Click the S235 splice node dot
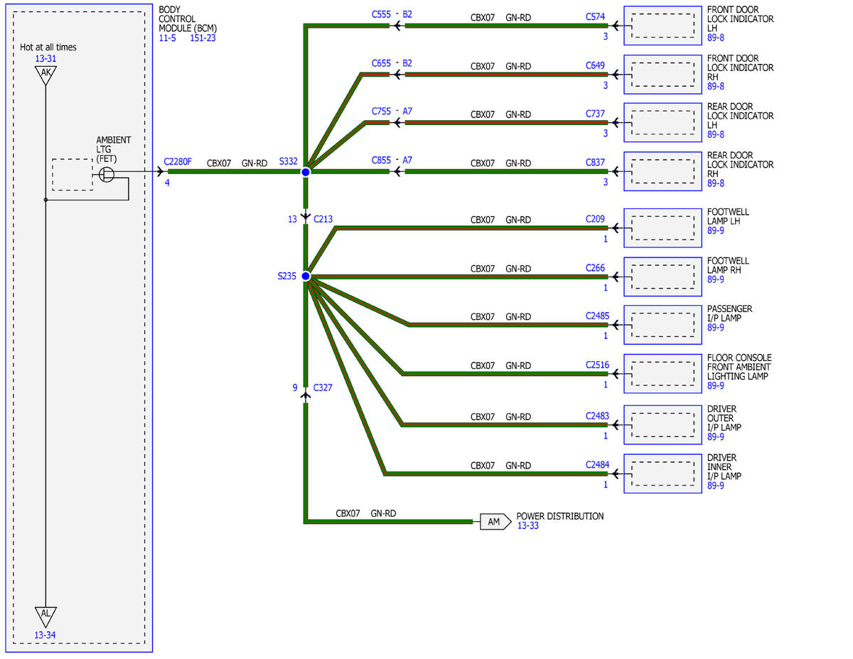Screen dimensions: 853x659 [306, 276]
